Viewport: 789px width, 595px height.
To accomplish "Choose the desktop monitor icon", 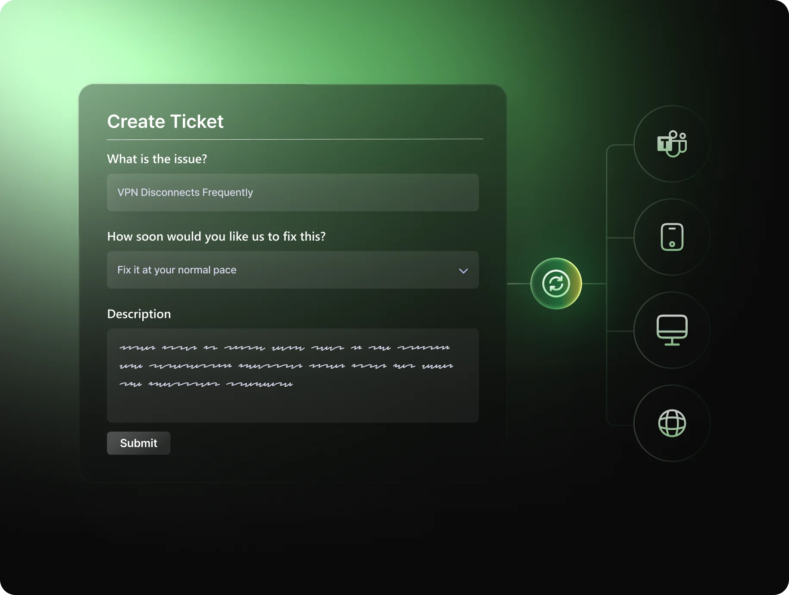I will tap(672, 330).
